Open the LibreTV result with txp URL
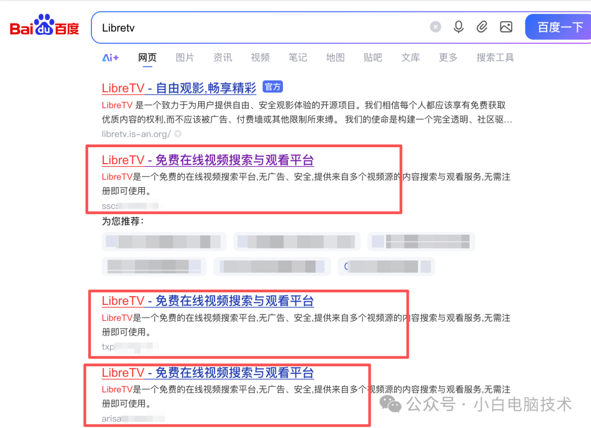The height and width of the screenshot is (428, 591). coord(208,300)
